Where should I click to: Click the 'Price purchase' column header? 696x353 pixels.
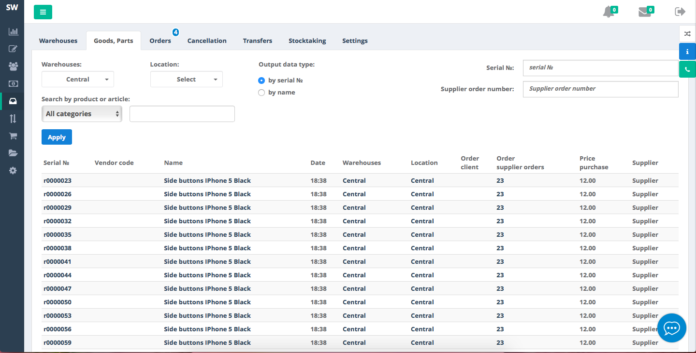594,163
